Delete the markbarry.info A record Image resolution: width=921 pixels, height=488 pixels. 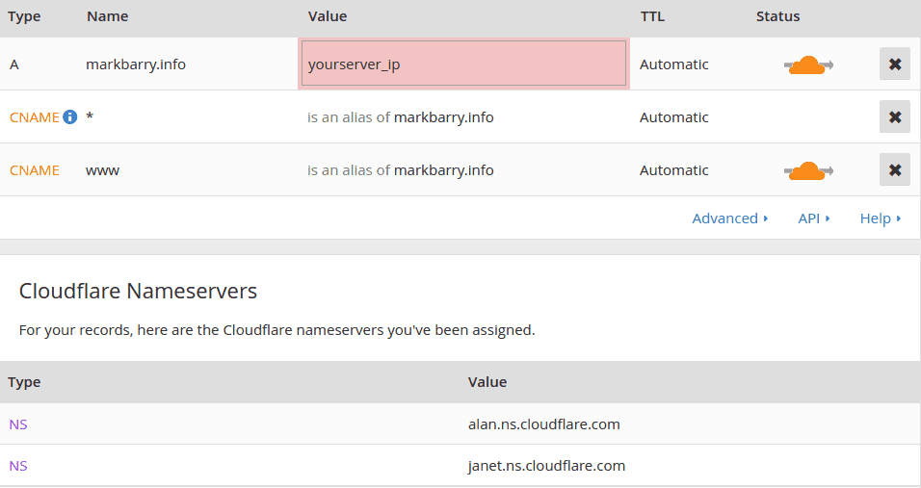pos(895,64)
